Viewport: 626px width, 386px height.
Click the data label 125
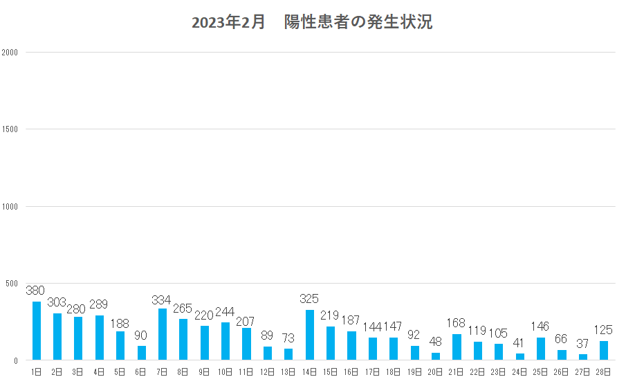pos(603,330)
